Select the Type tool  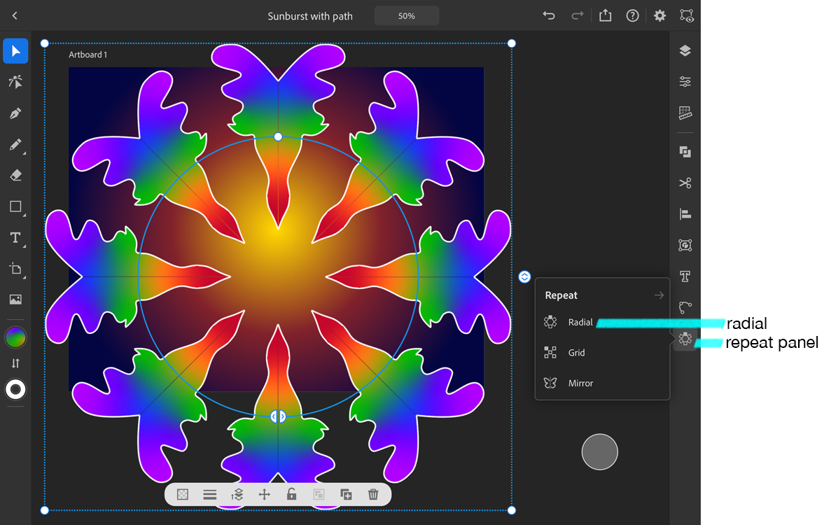(15, 237)
